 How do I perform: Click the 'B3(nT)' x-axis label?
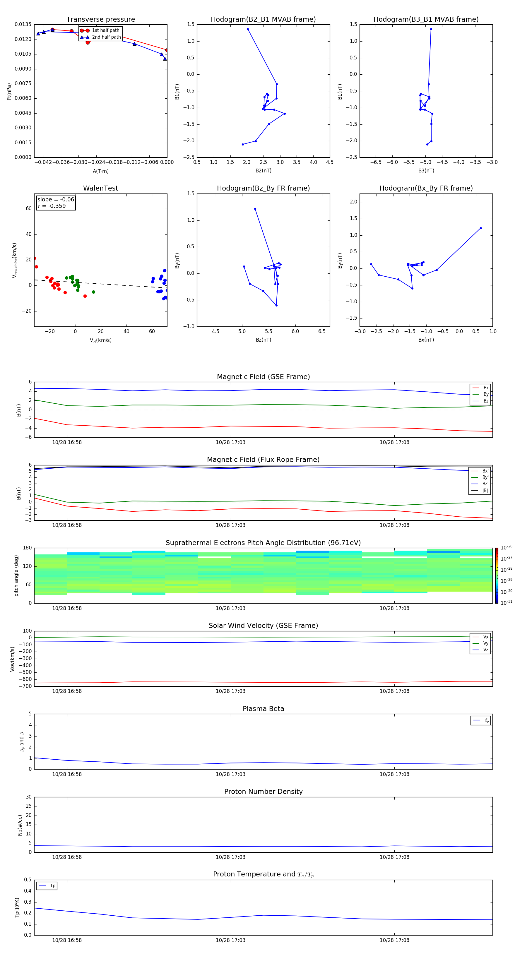point(426,171)
